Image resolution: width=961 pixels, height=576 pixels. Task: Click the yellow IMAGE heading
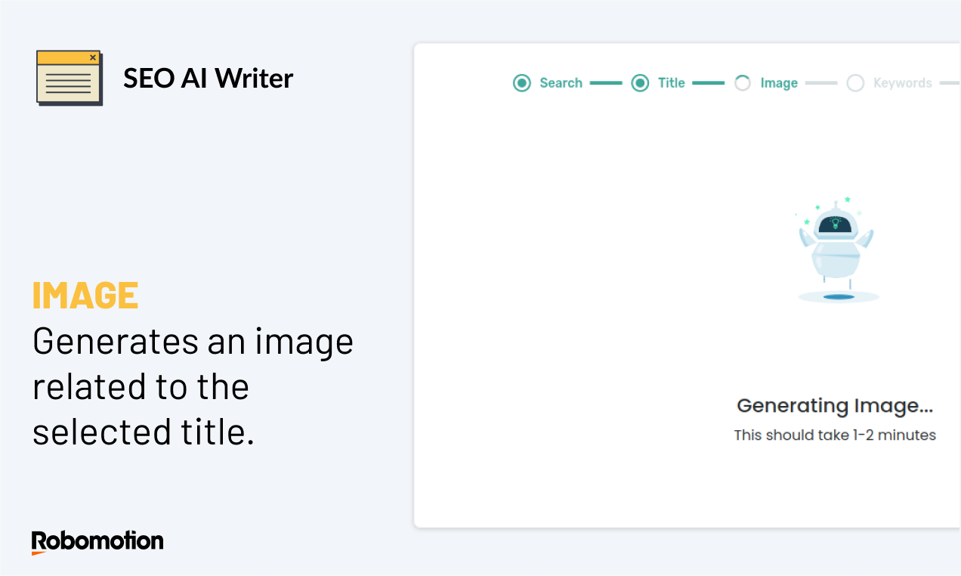click(x=85, y=296)
